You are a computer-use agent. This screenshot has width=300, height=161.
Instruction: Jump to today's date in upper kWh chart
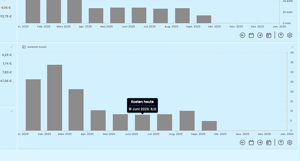tap(269, 35)
